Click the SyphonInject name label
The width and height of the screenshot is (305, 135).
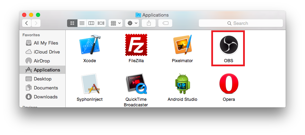pos(90,99)
